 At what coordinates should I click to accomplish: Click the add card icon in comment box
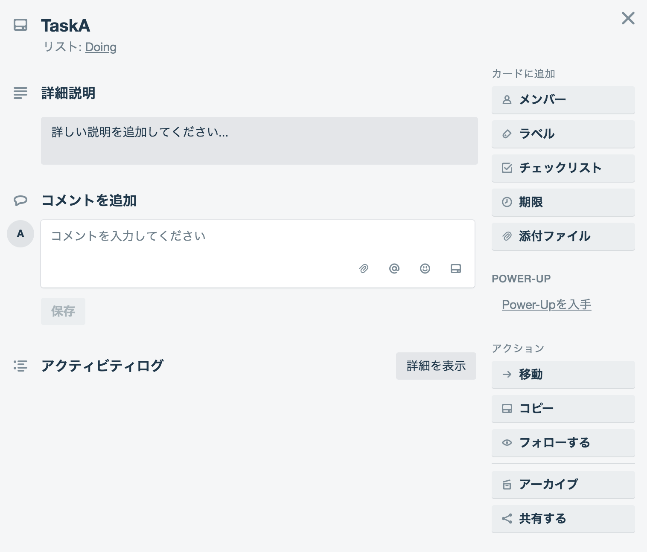click(456, 268)
